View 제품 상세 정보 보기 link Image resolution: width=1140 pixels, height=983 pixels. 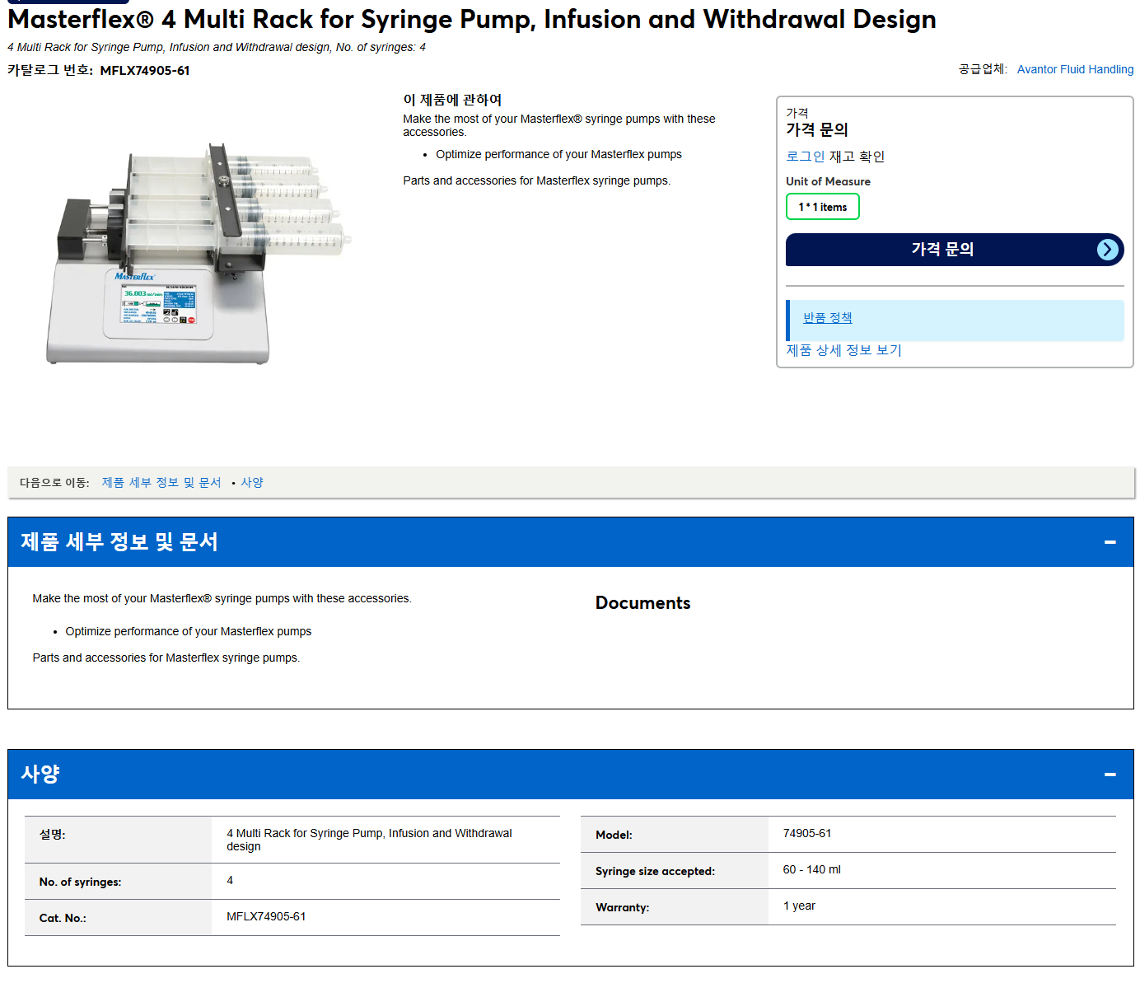843,350
